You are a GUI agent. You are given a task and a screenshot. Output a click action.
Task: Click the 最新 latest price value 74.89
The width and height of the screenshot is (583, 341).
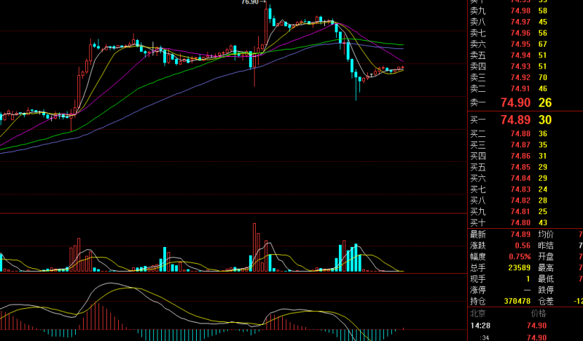tap(520, 234)
